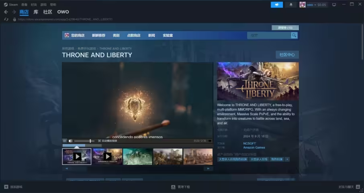The image size is (364, 193).
Task: Switch to the 商店 tab
Action: click(24, 12)
